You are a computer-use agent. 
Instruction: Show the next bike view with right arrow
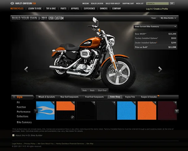(x=160, y=69)
